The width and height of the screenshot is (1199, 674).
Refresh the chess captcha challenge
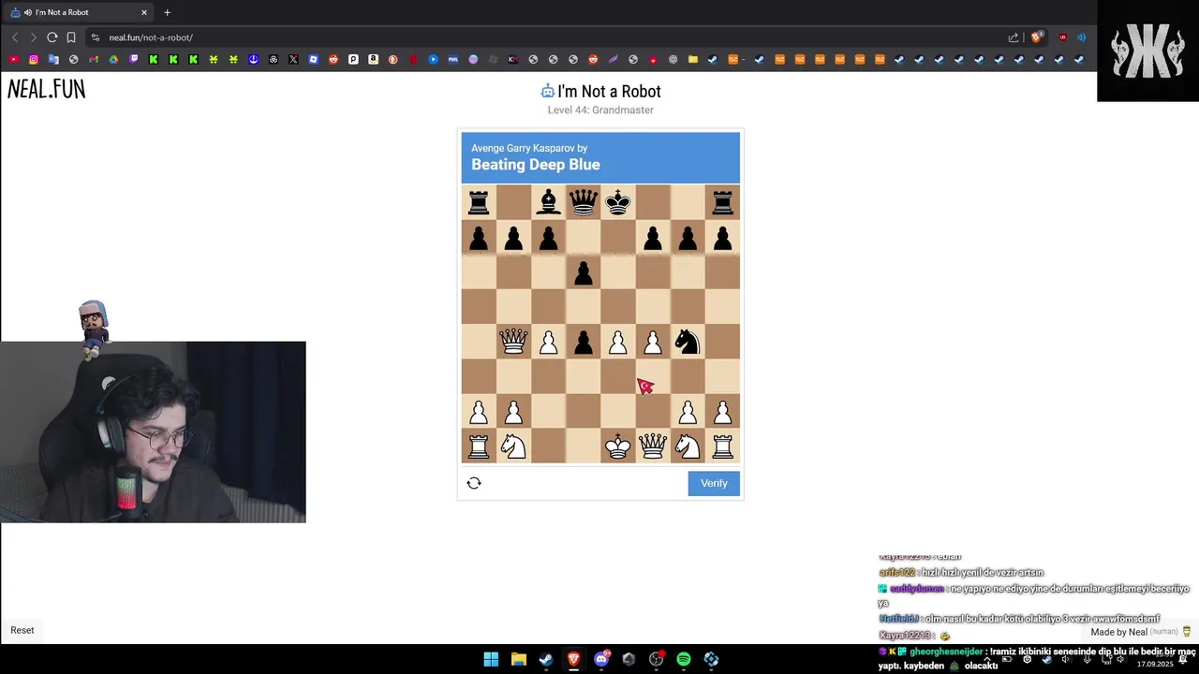[474, 483]
